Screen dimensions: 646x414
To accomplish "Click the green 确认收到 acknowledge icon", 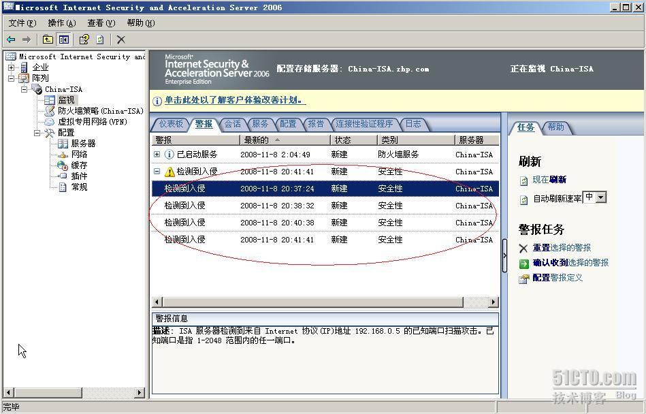I will 523,264.
